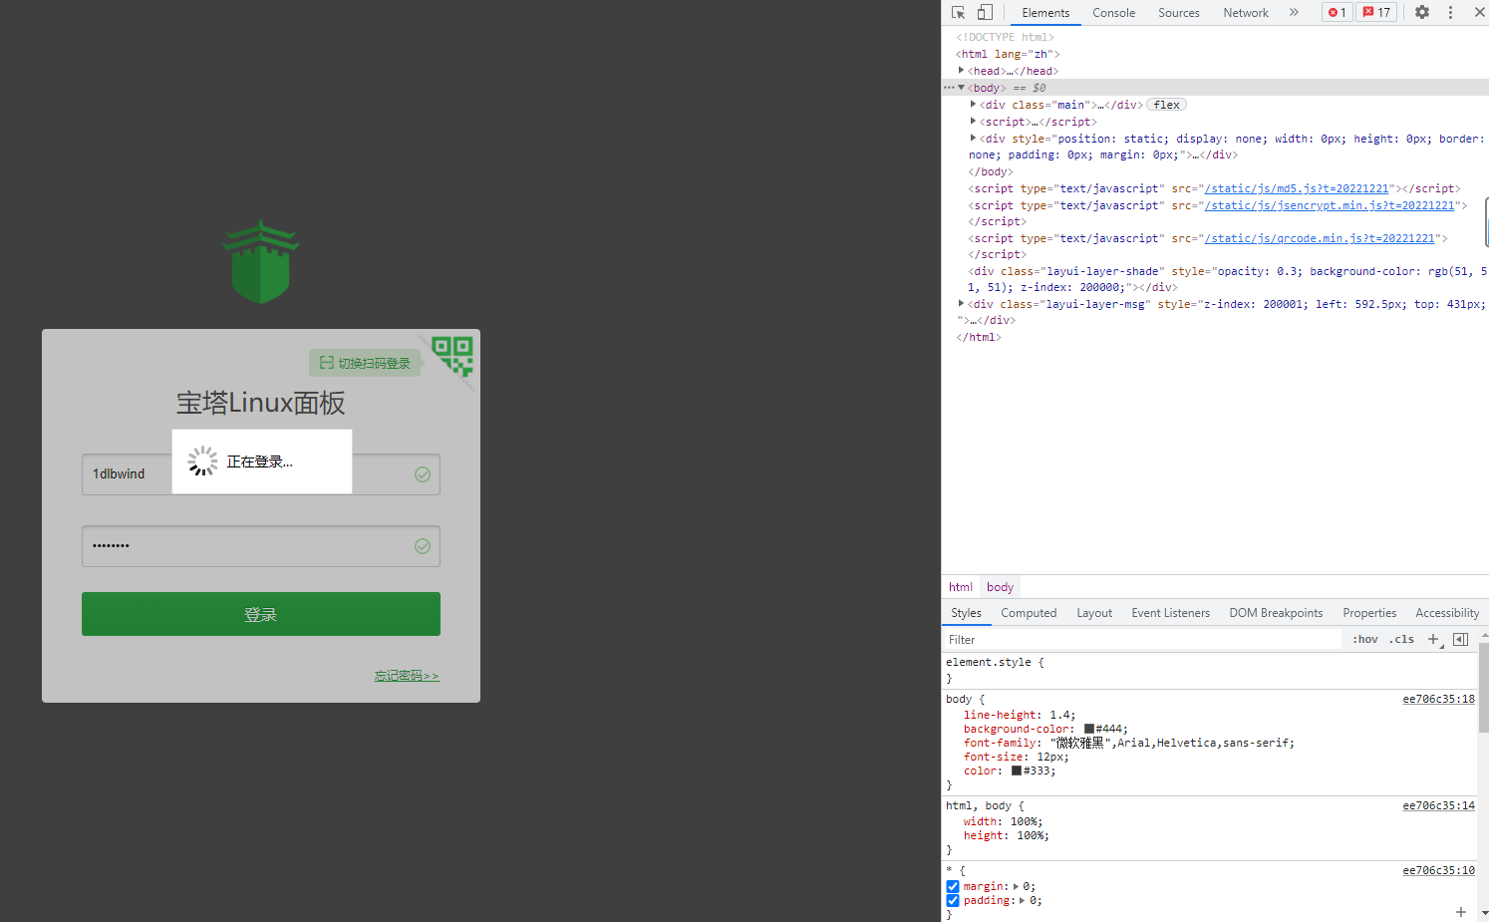Screen dimensions: 1489x922
Task: Activate the inspect element picker tool
Action: point(958,13)
